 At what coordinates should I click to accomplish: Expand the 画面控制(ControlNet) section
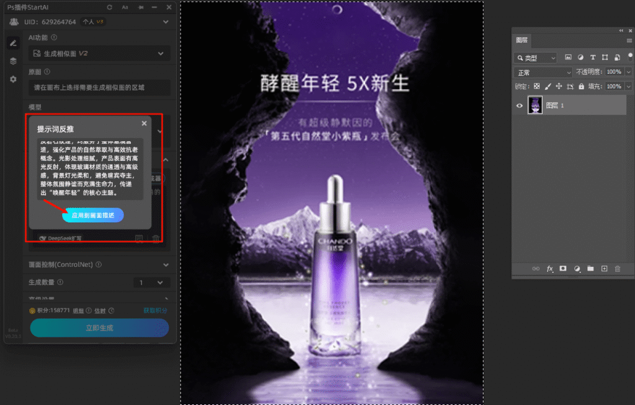pyautogui.click(x=166, y=265)
